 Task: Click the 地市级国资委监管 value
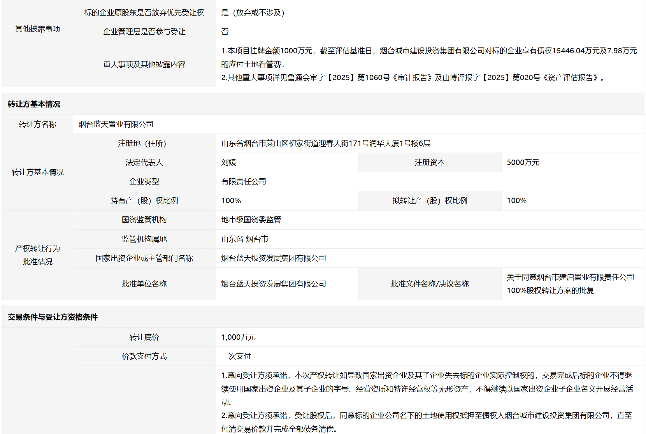click(251, 220)
